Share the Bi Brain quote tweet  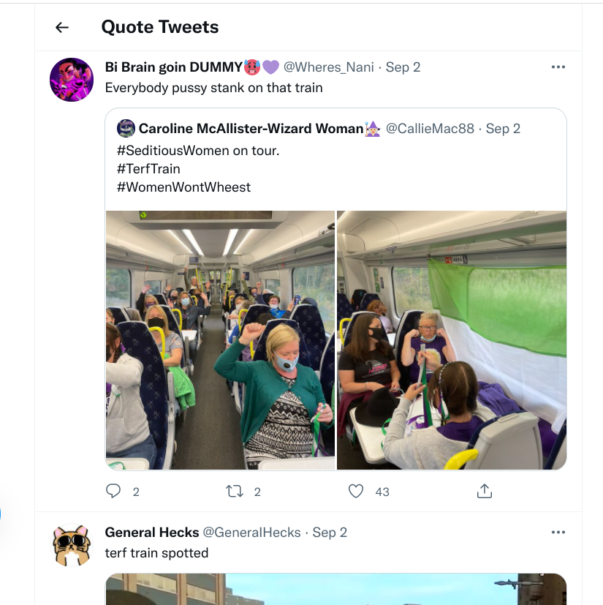(x=484, y=492)
